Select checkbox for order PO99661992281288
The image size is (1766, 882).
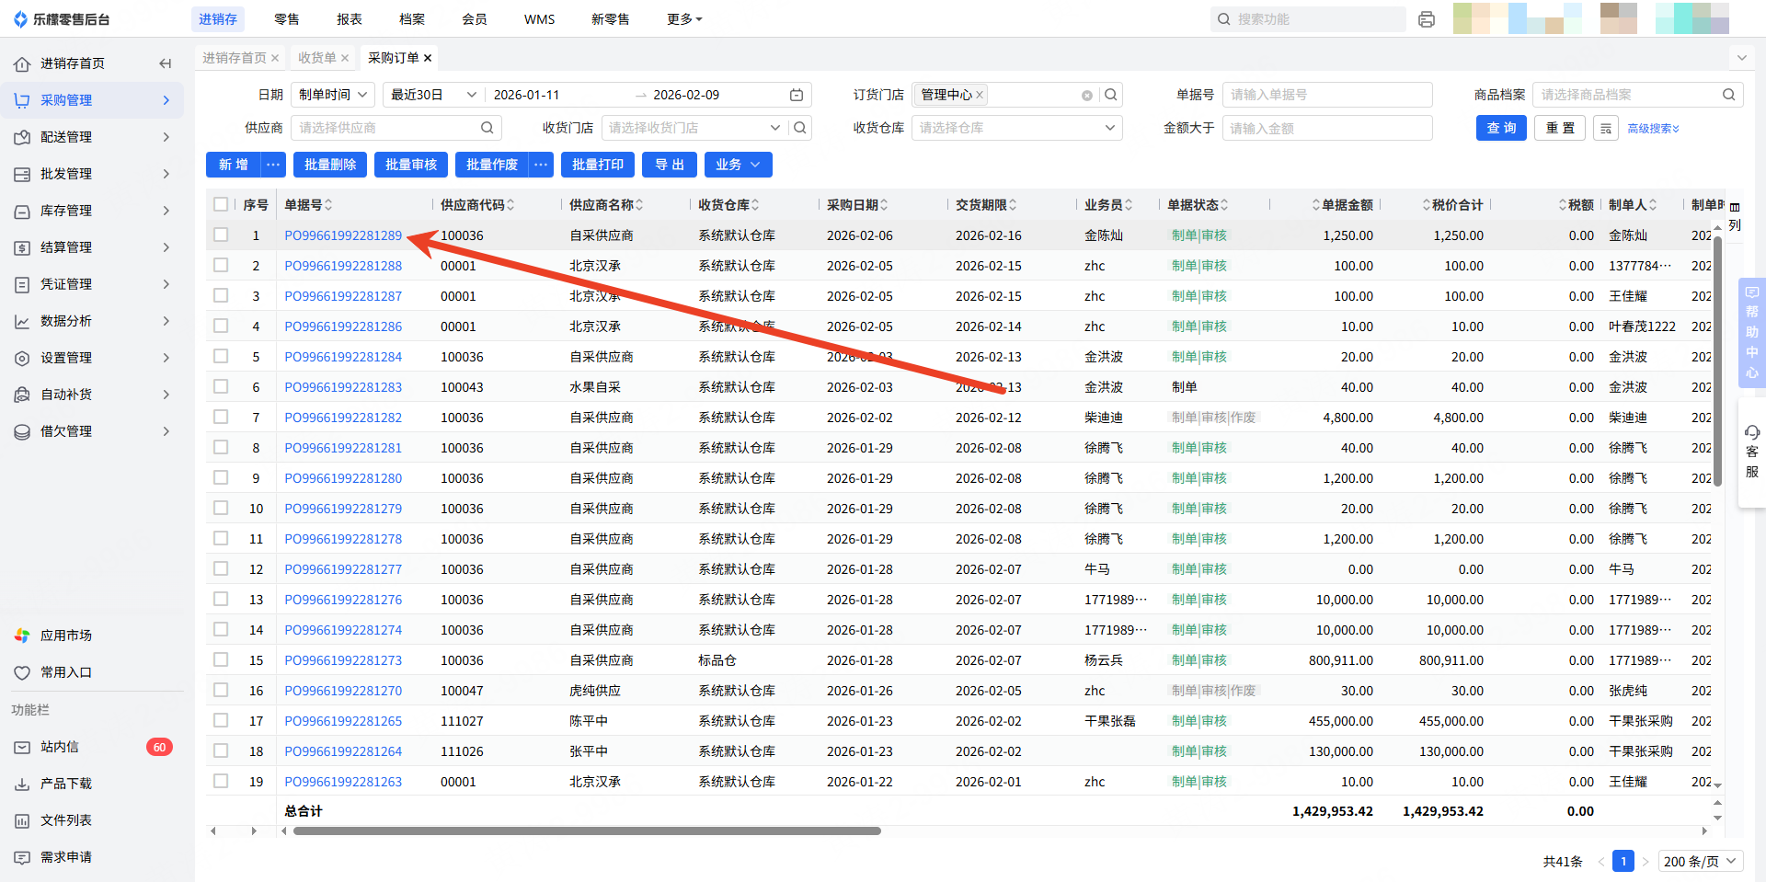click(221, 265)
